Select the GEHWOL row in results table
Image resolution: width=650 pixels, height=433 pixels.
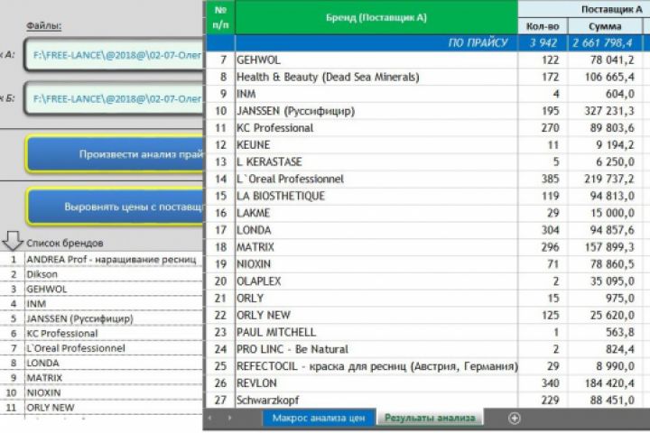tap(376, 60)
